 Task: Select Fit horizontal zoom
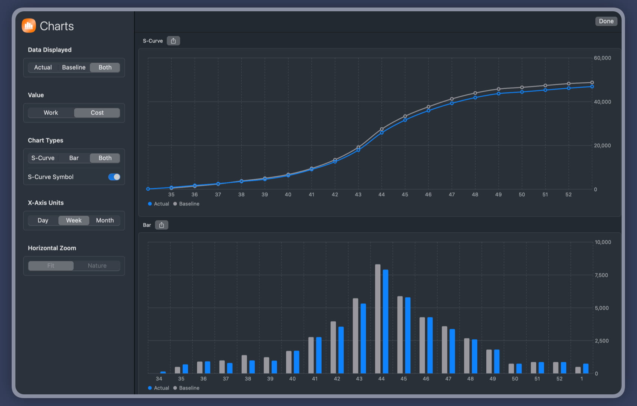(x=51, y=266)
